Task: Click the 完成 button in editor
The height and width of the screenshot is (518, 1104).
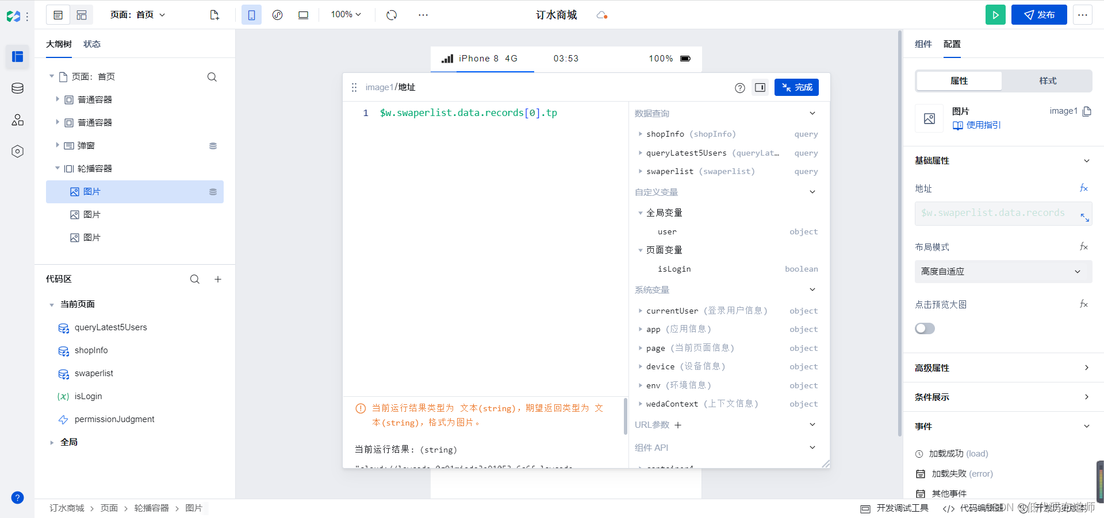Action: (796, 87)
